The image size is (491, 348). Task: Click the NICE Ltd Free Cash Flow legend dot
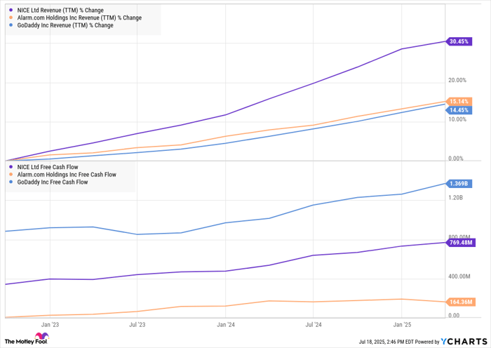11,167
